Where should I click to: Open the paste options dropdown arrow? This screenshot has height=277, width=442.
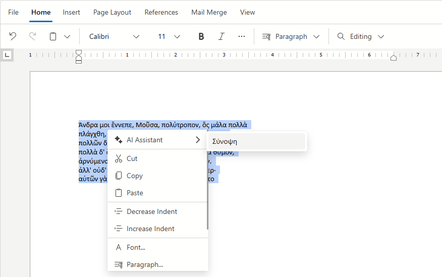coord(67,37)
